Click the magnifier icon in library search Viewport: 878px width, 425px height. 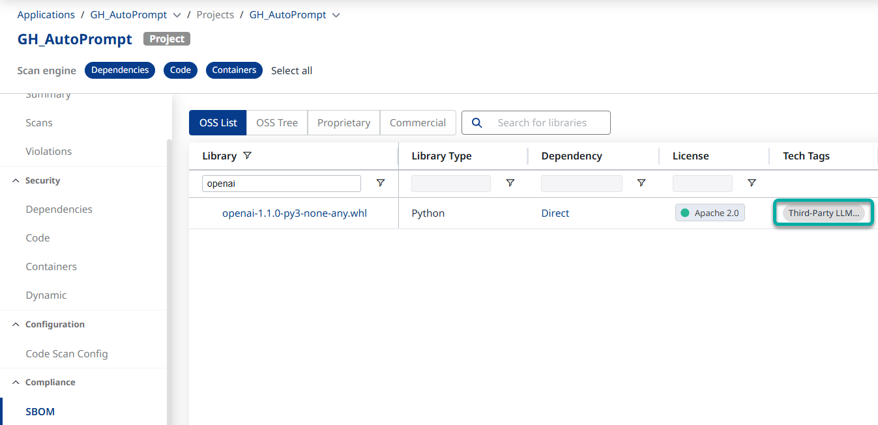pyautogui.click(x=477, y=123)
